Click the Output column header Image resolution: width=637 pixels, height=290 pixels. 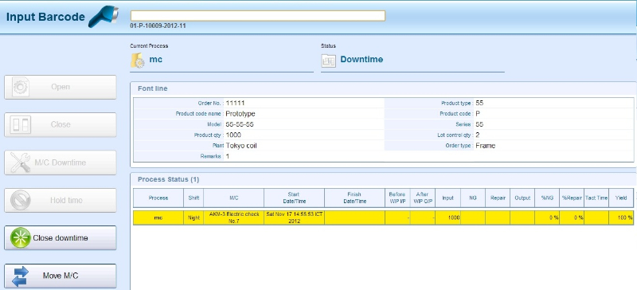522,198
